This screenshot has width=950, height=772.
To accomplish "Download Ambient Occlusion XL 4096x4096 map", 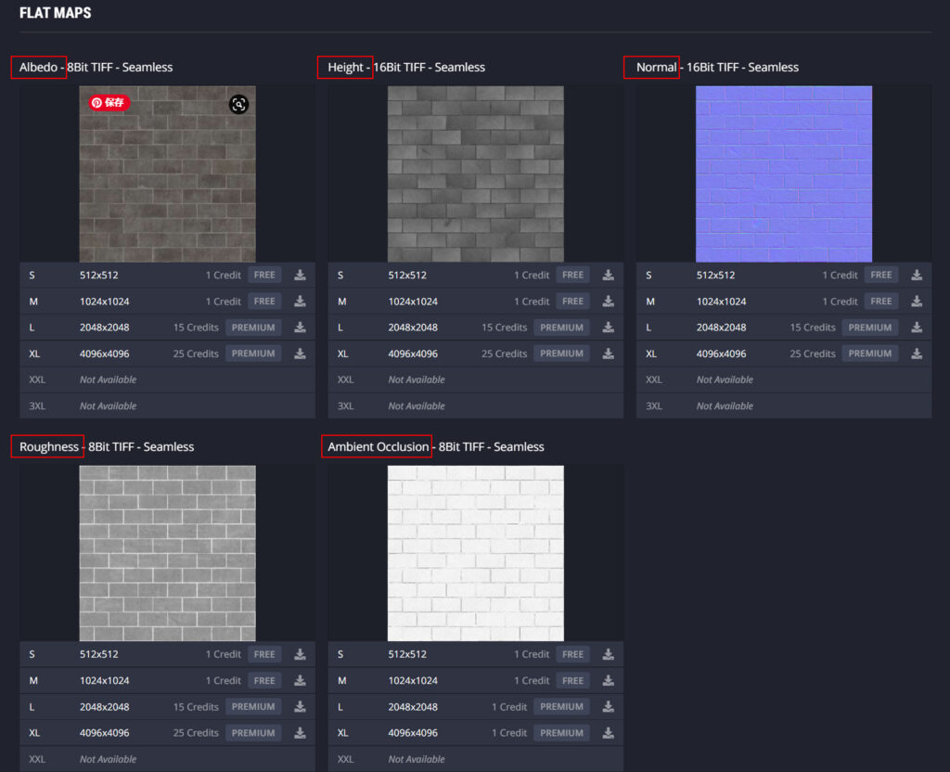I will click(x=609, y=733).
